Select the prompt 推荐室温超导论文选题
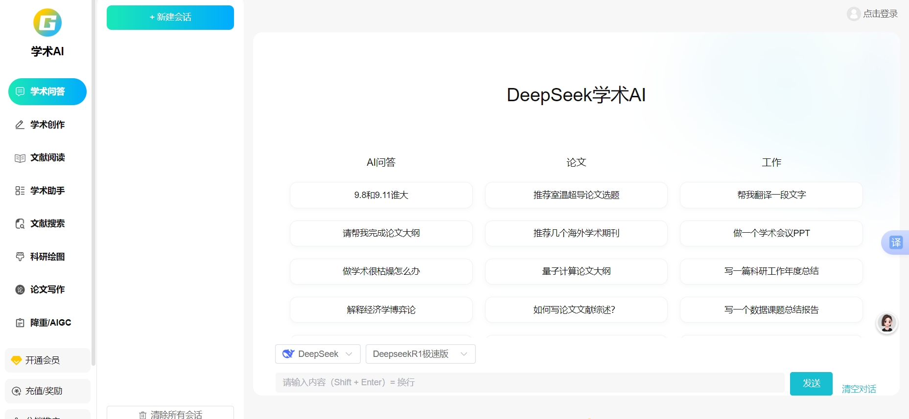This screenshot has height=419, width=909. (576, 195)
